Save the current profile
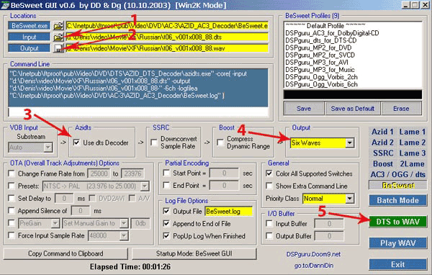 [x=304, y=108]
